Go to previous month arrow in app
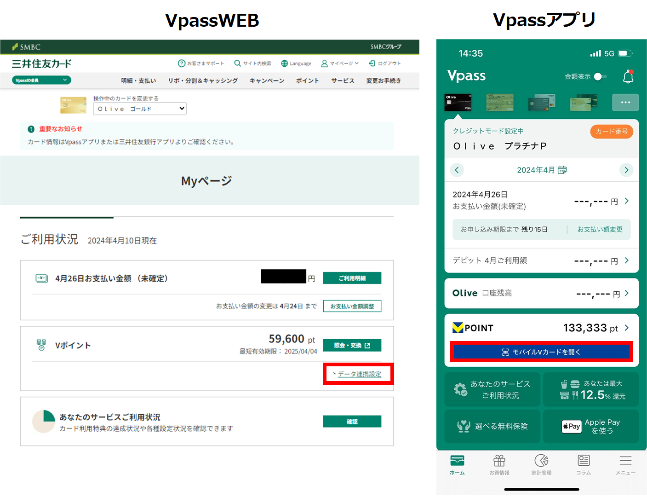647x503 pixels. pyautogui.click(x=457, y=170)
